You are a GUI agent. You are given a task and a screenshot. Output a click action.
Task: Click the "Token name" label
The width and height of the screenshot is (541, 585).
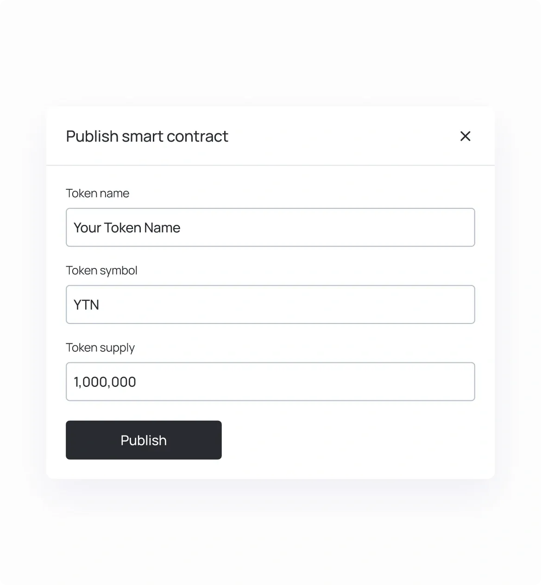pyautogui.click(x=97, y=193)
